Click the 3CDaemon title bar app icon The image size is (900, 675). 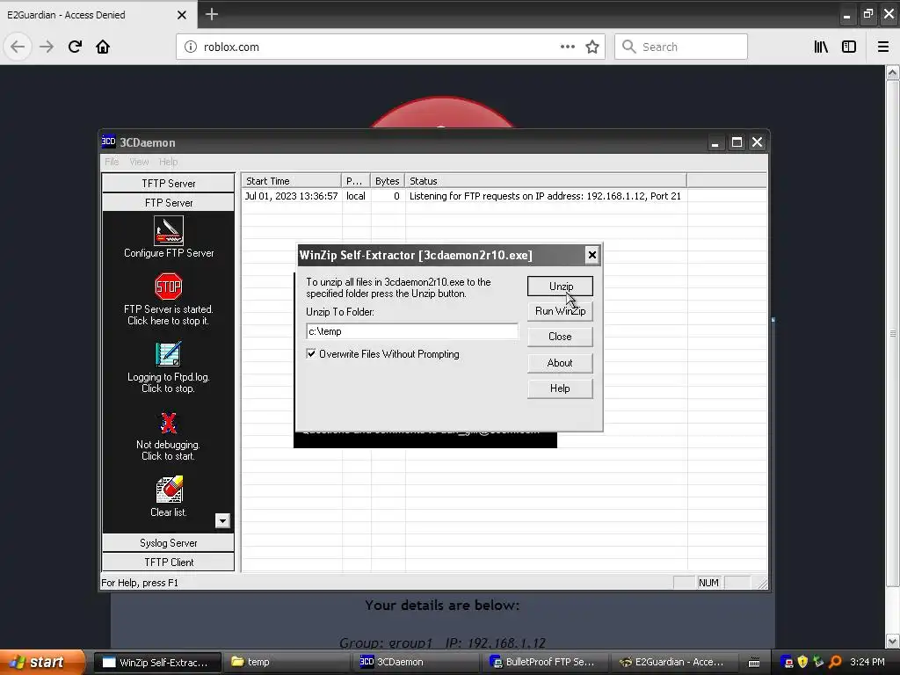108,142
